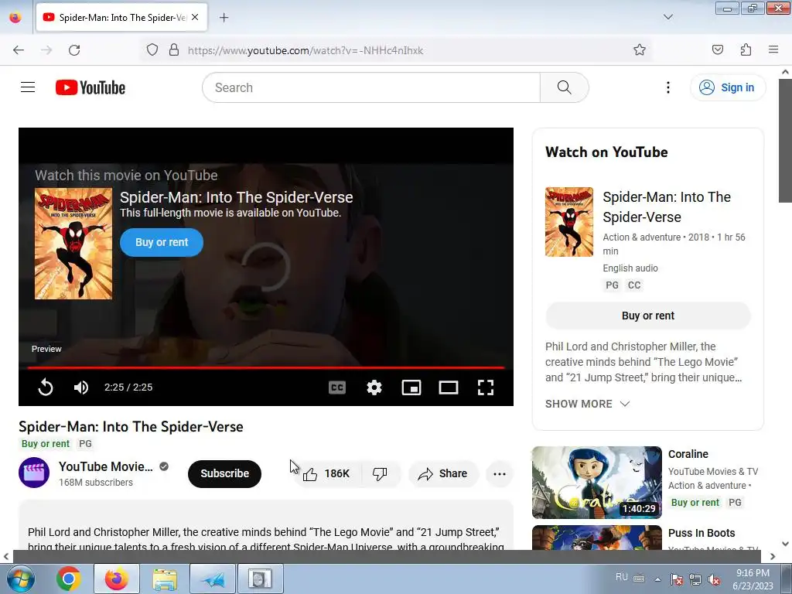Go back in Firefox

point(19,50)
